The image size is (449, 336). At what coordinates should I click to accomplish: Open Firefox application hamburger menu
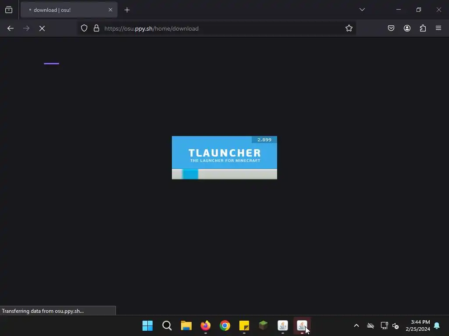[438, 28]
